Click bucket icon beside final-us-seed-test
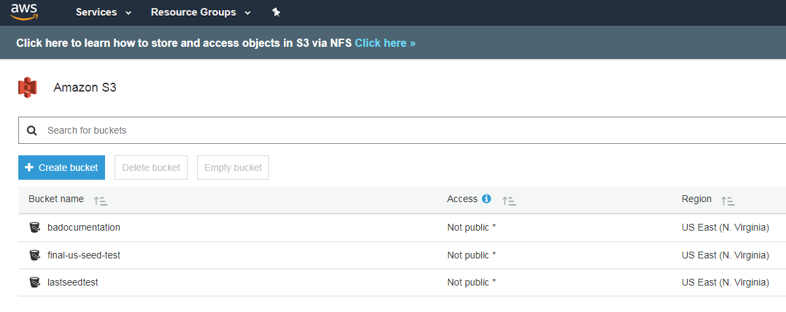 click(x=35, y=255)
